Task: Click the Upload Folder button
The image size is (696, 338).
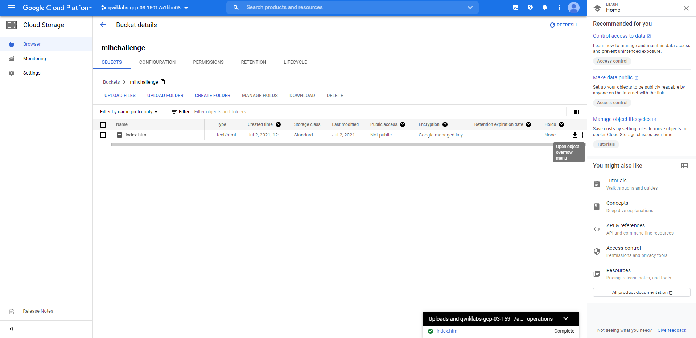Action: (165, 96)
